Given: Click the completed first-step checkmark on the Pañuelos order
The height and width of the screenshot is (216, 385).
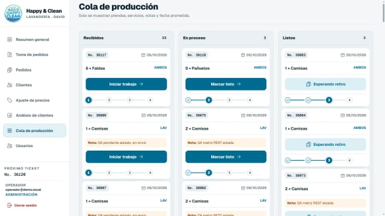Looking at the screenshot, I should 188,100.
